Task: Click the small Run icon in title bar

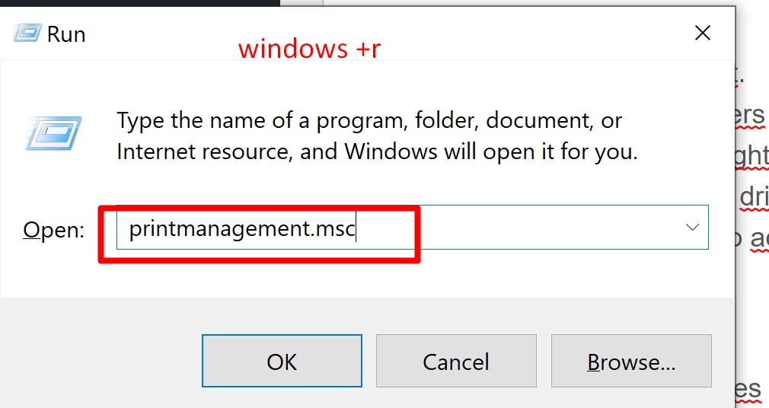Action: pyautogui.click(x=27, y=33)
